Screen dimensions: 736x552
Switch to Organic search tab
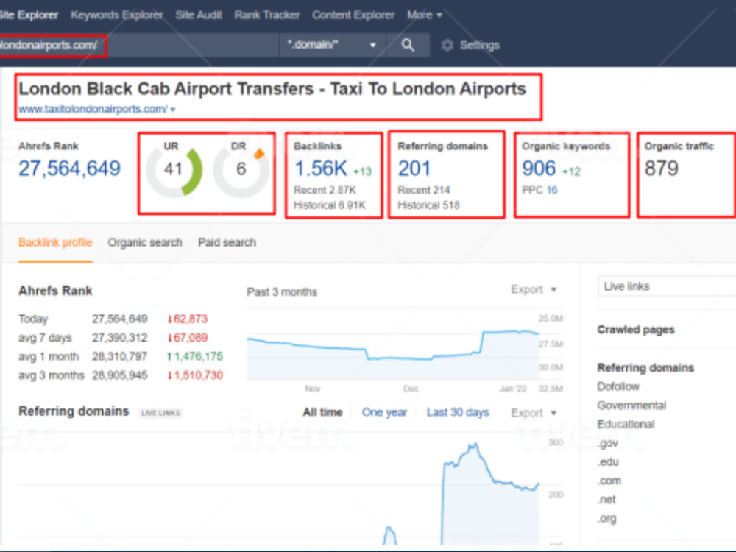[x=145, y=243]
